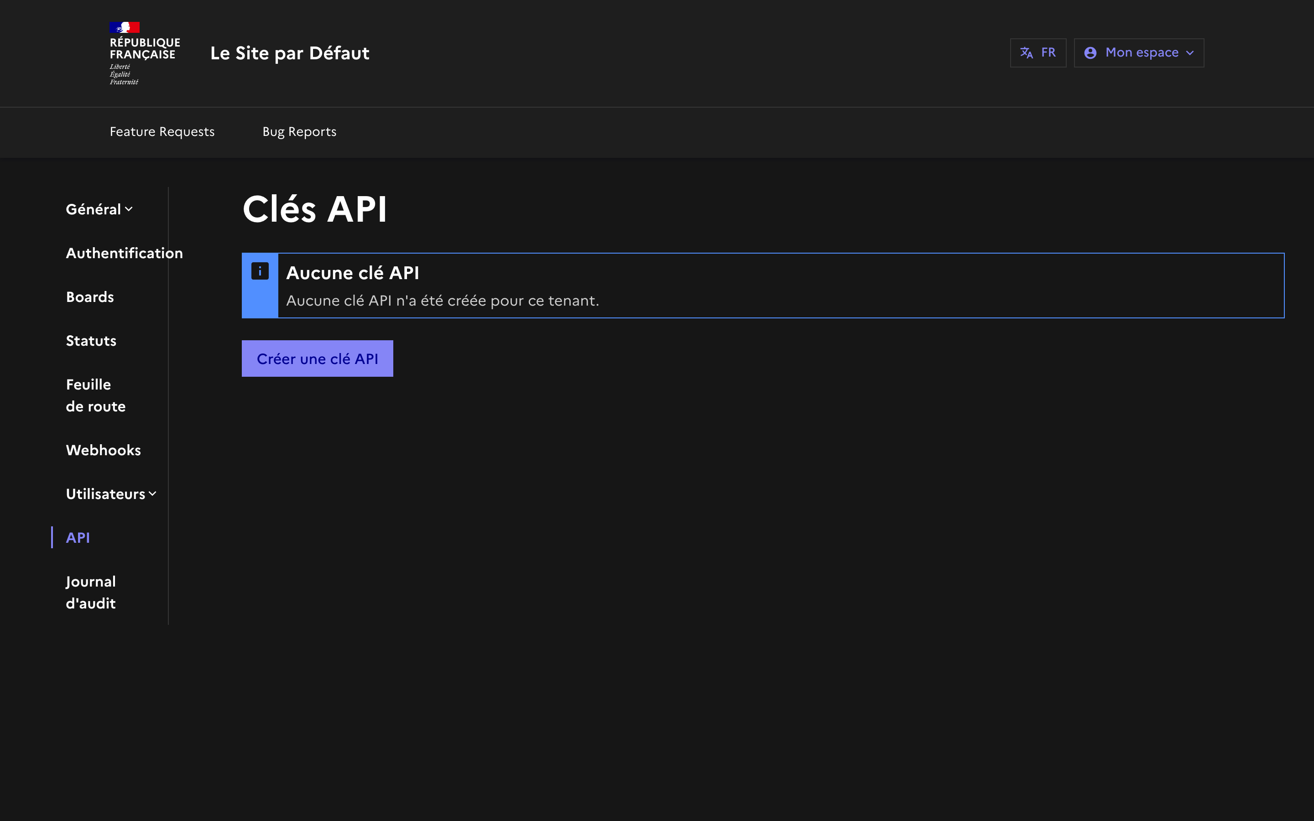
Task: Open the Mon espace dropdown menu
Action: 1139,52
